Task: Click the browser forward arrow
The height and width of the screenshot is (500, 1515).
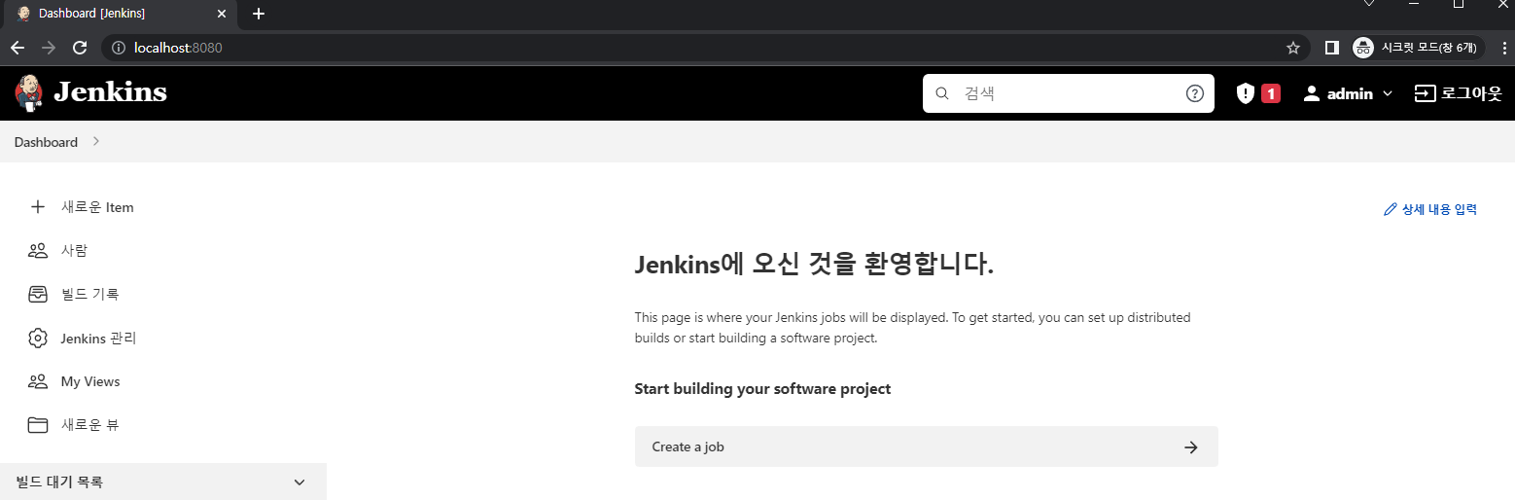Action: coord(49,47)
